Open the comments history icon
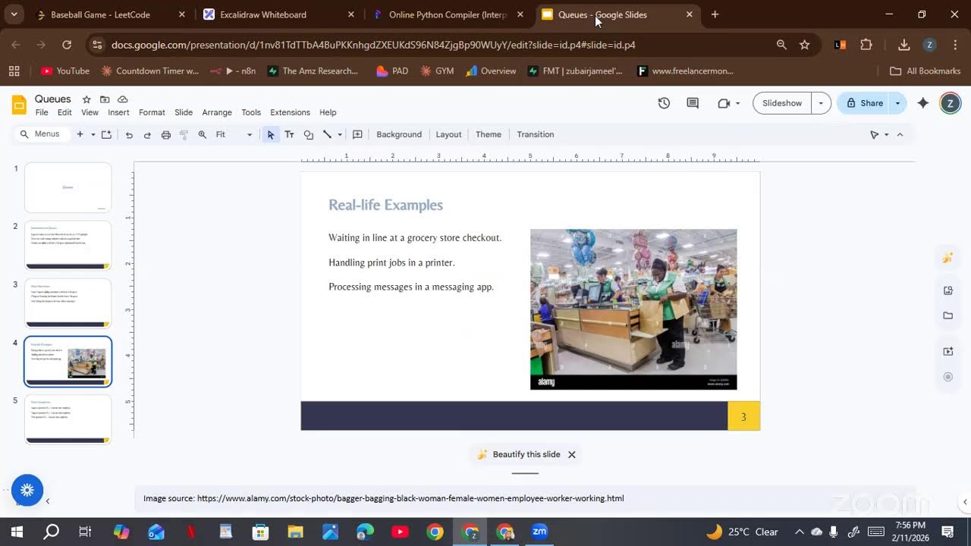Viewport: 971px width, 546px height. (693, 103)
